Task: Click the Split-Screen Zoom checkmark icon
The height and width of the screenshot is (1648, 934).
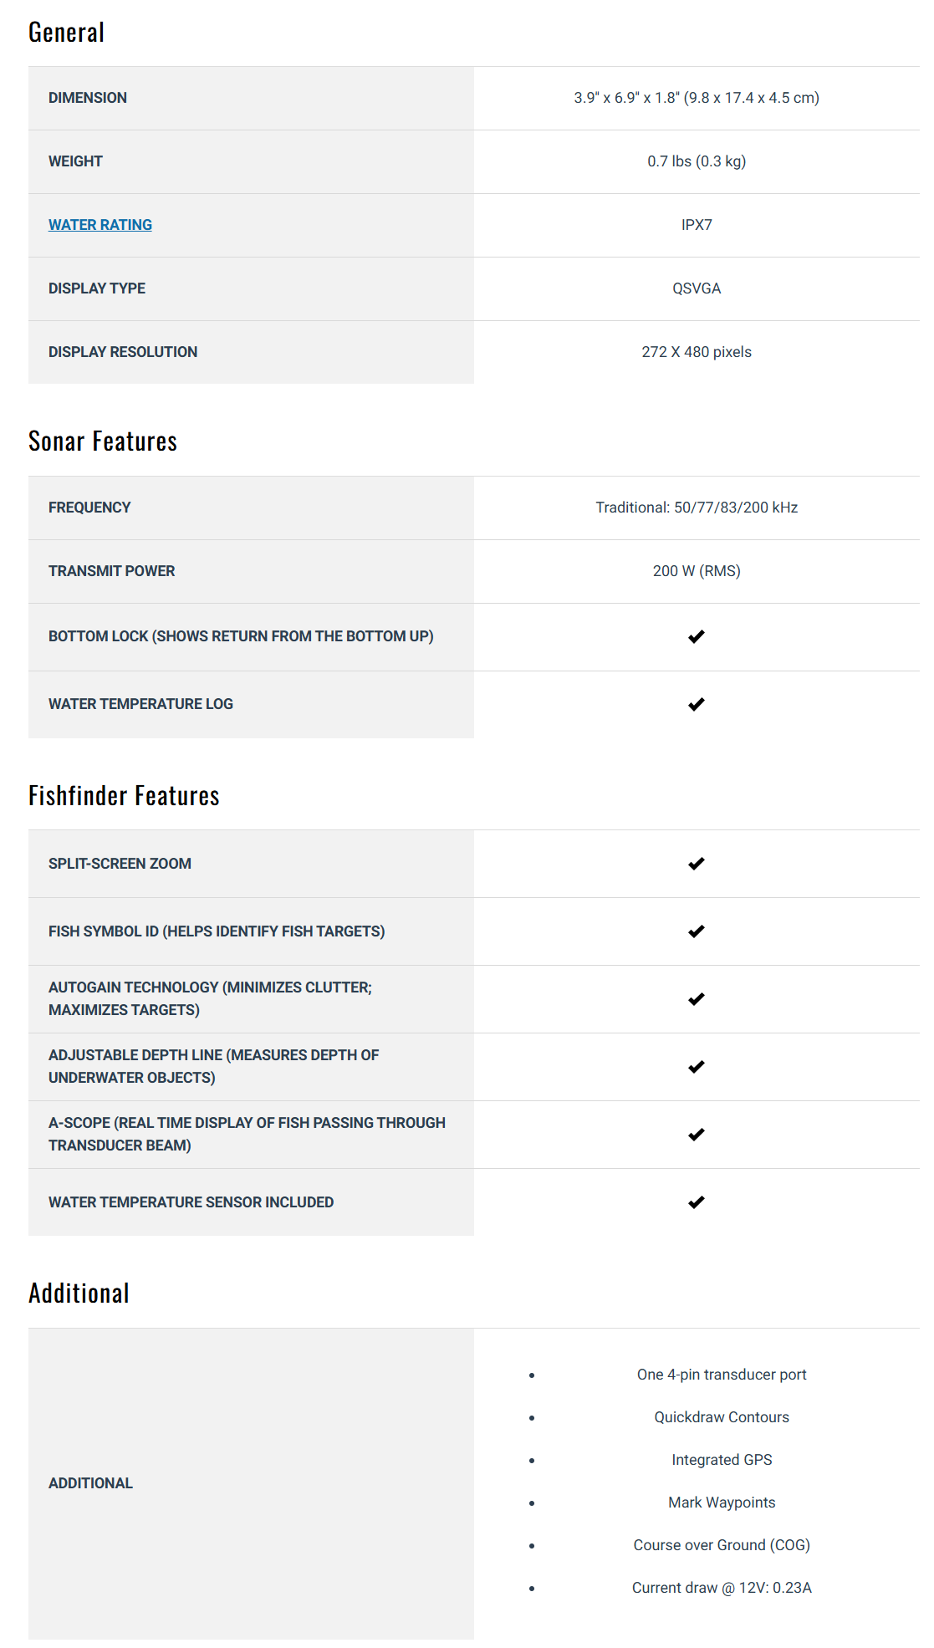Action: coord(697,864)
